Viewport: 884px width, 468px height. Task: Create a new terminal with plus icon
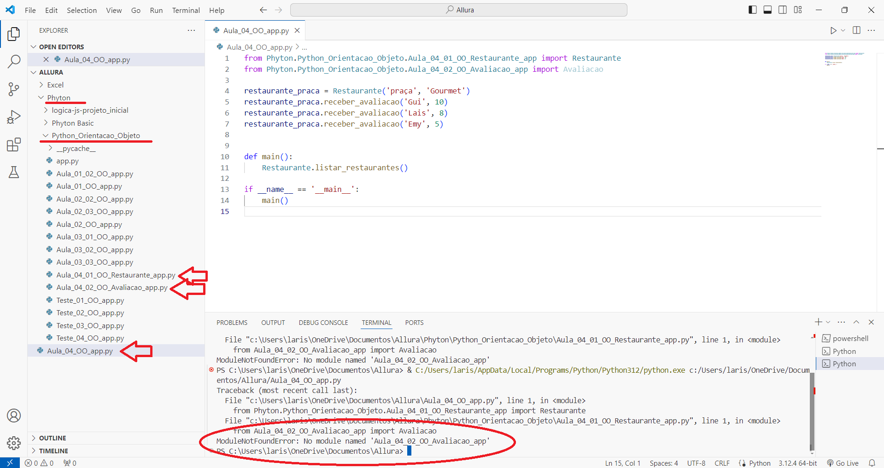point(818,322)
